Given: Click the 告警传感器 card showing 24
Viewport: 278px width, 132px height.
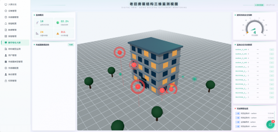Looking at the screenshot, I should click(43, 33).
